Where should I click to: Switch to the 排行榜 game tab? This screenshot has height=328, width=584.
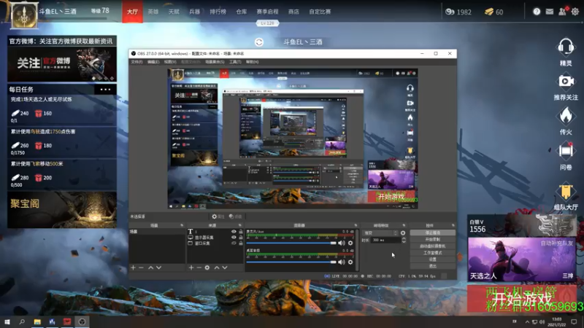pyautogui.click(x=218, y=12)
